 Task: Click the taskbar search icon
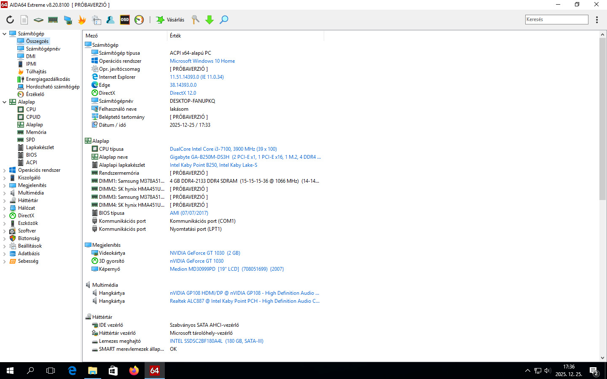coord(30,371)
